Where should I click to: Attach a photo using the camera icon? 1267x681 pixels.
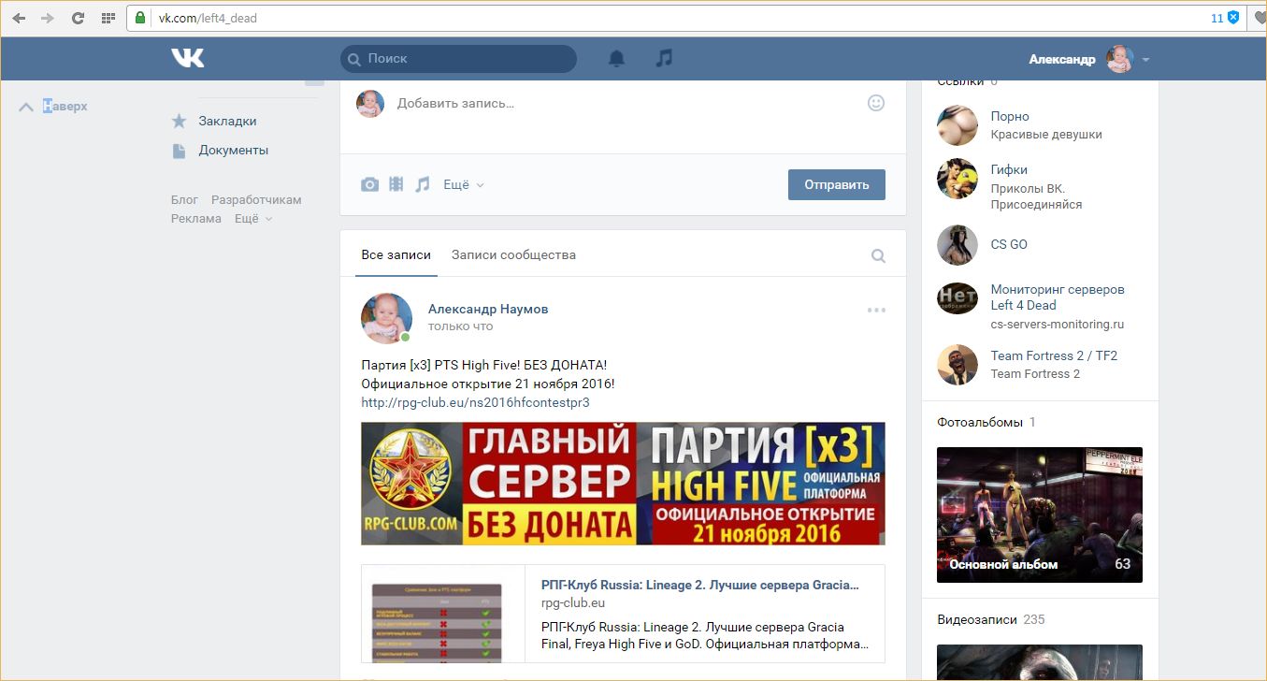pos(370,184)
